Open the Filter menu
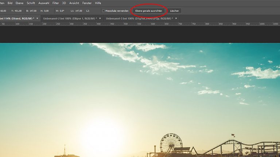The image size is (280, 157). (x=55, y=3)
